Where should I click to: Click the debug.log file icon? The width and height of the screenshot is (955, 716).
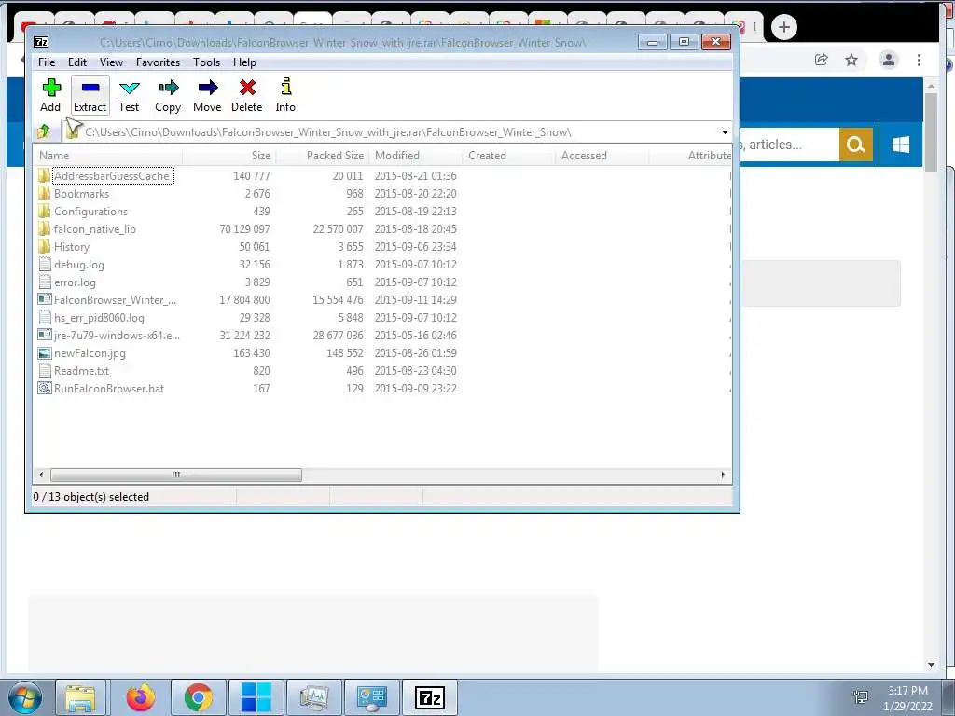45,264
